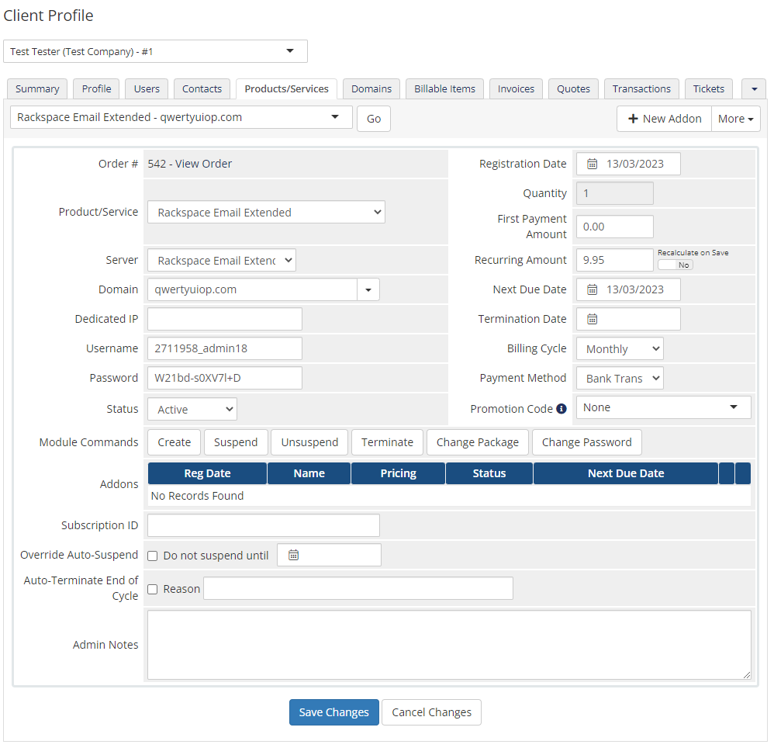
Task: Click the Subscription ID input field
Action: tap(264, 526)
